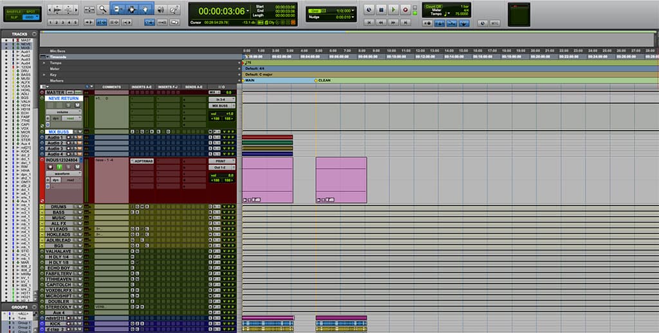Image resolution: width=659 pixels, height=333 pixels.
Task: Mute the Audio 1 track
Action: (79, 137)
